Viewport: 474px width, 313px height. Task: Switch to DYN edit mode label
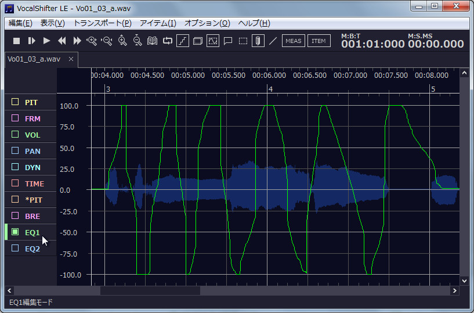tap(32, 167)
